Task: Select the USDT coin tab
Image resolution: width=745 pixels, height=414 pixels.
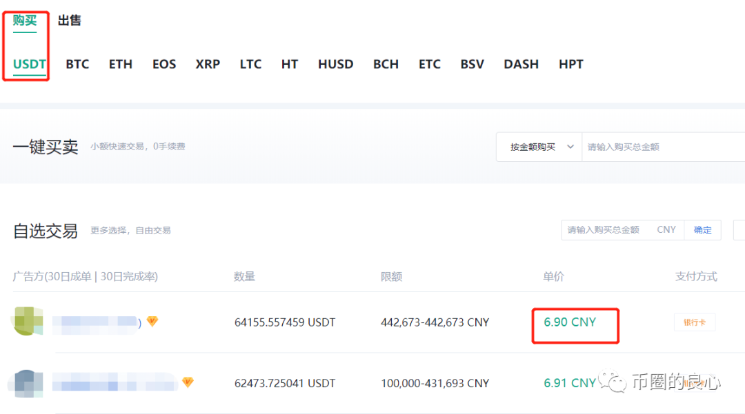Action: pos(30,64)
